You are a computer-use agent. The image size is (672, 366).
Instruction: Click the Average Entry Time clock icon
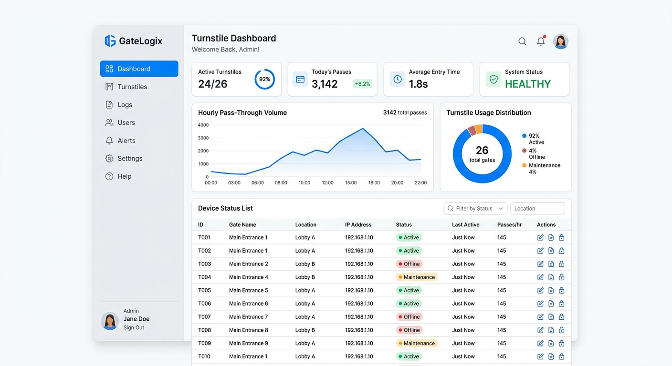coord(397,79)
